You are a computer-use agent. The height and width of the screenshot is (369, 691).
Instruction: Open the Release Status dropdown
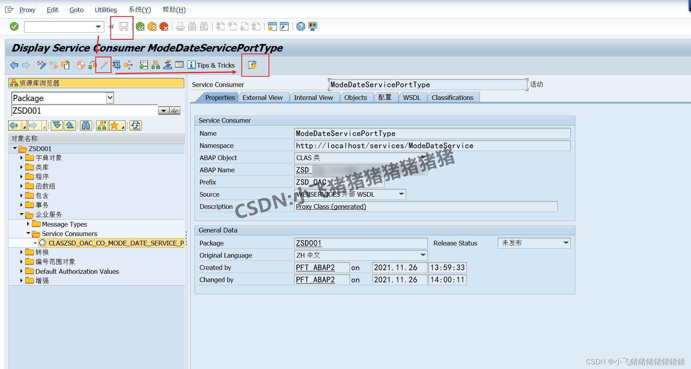566,243
